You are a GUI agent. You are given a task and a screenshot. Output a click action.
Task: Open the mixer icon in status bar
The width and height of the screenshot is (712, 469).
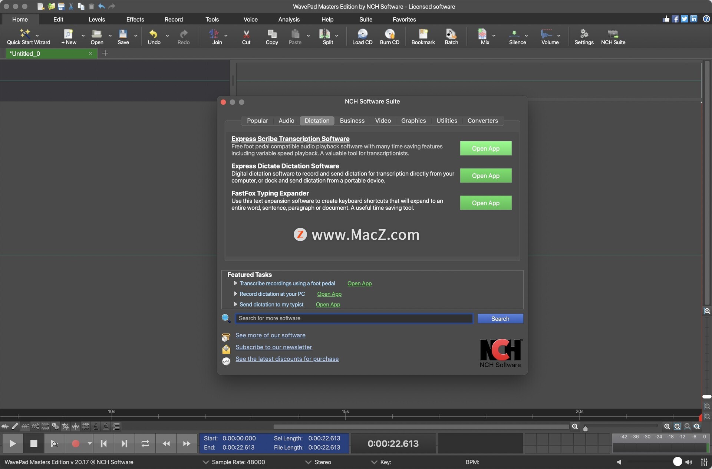704,462
